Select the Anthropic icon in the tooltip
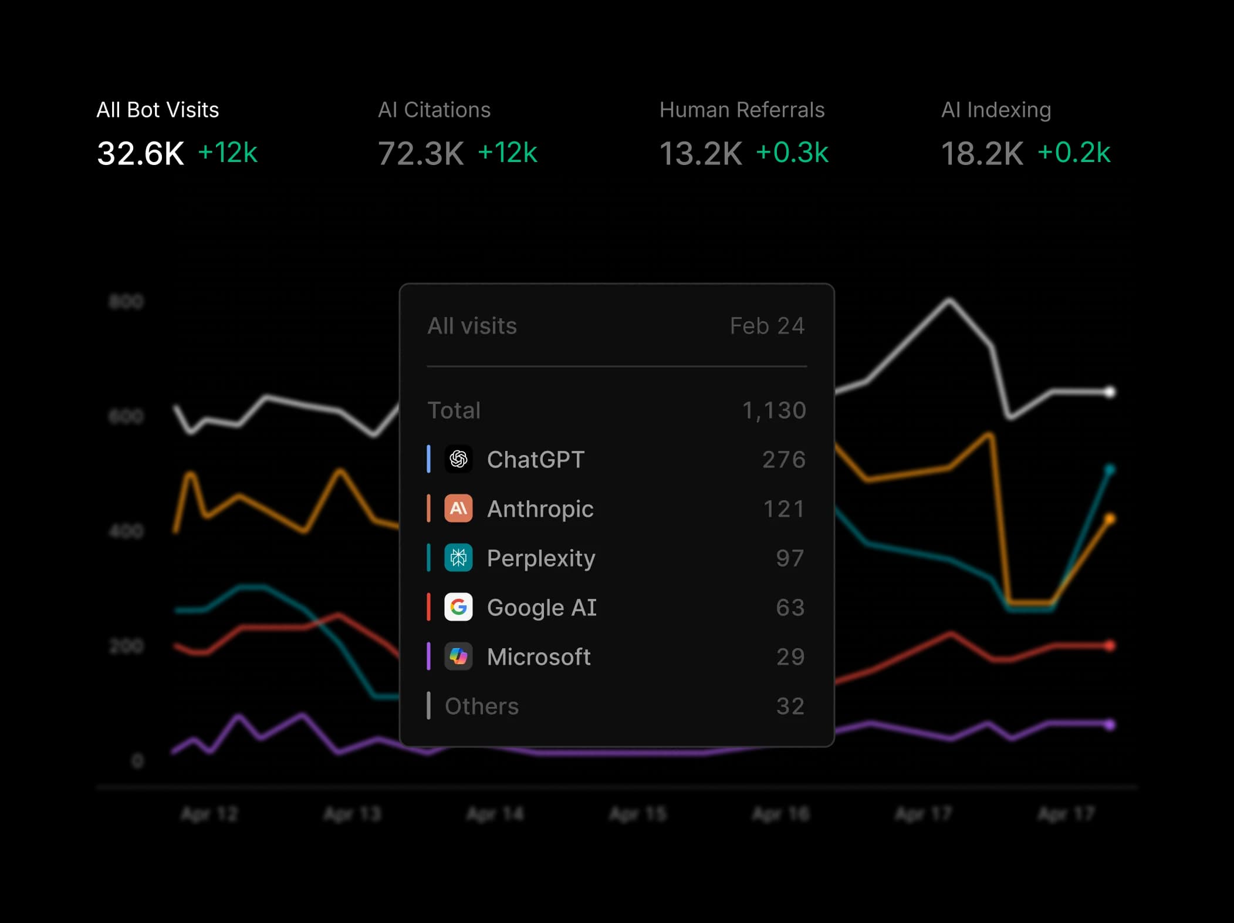Screen dimensions: 1234x923 tap(459, 509)
